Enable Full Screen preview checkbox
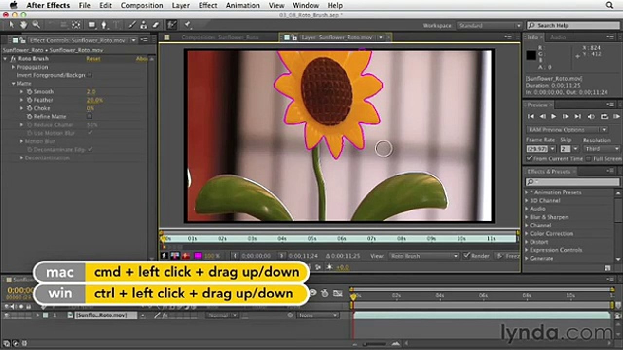This screenshot has height=350, width=623. click(589, 158)
